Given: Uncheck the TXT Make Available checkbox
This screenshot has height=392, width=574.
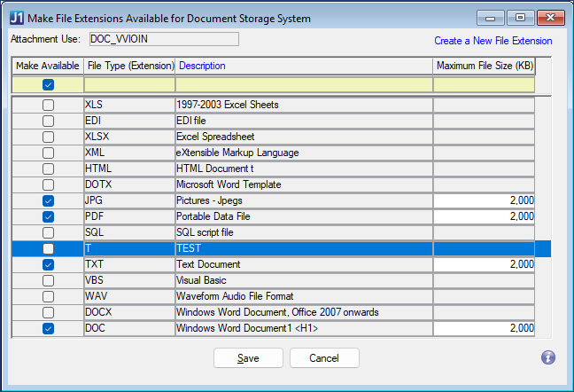Looking at the screenshot, I should point(48,264).
